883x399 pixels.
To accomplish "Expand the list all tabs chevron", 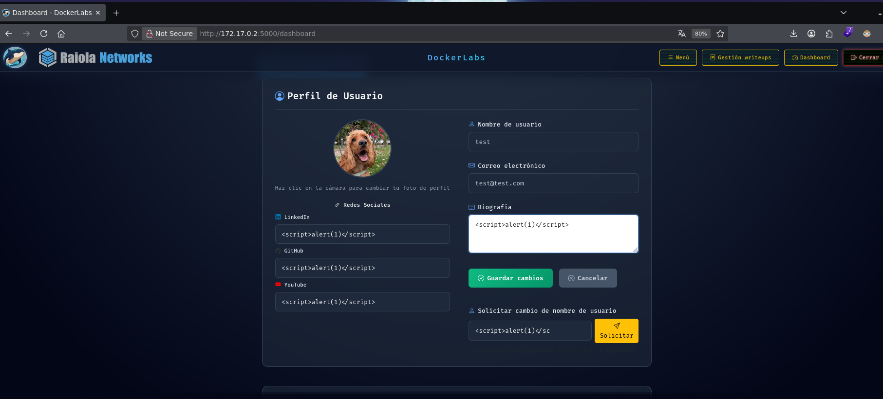I will tap(844, 13).
